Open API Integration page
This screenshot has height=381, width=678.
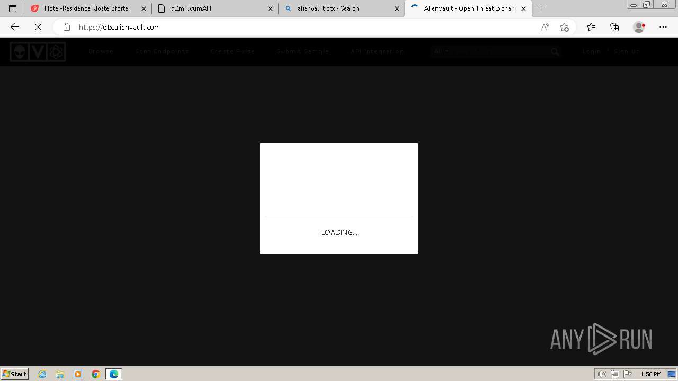pyautogui.click(x=377, y=52)
